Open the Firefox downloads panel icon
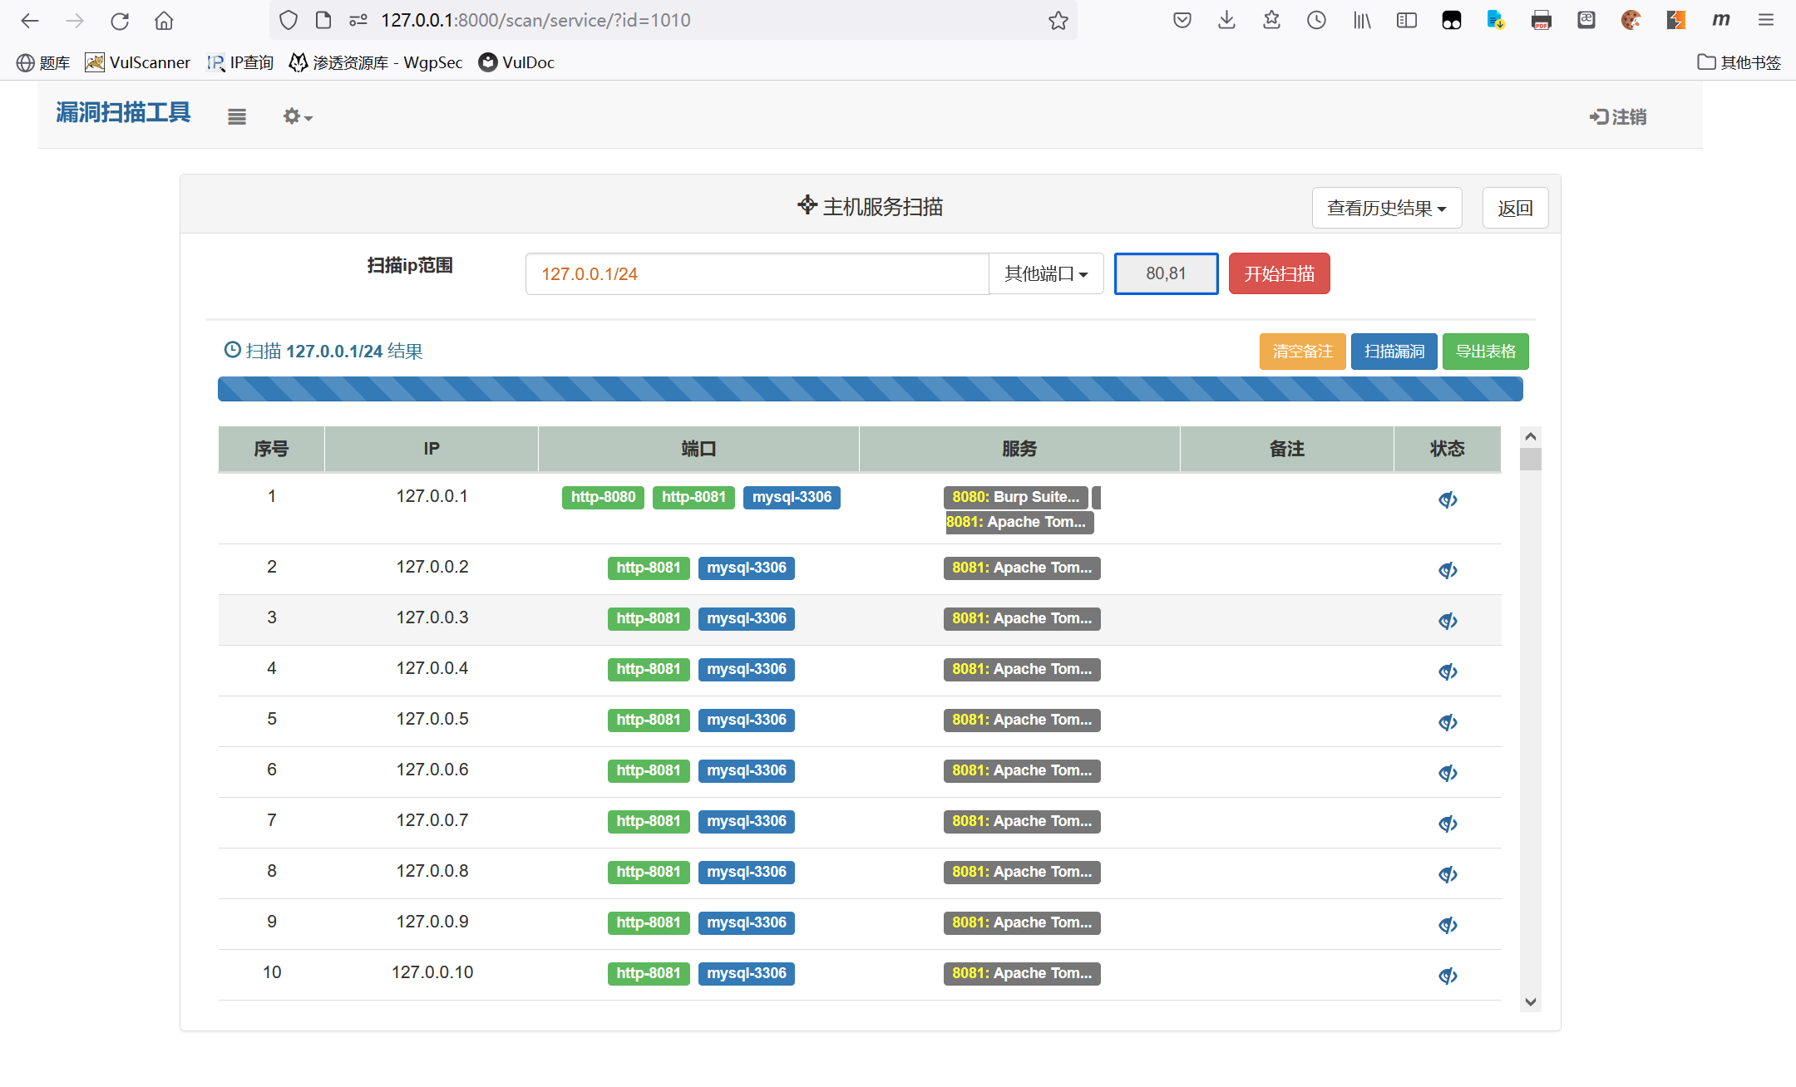The height and width of the screenshot is (1087, 1796). click(x=1226, y=20)
